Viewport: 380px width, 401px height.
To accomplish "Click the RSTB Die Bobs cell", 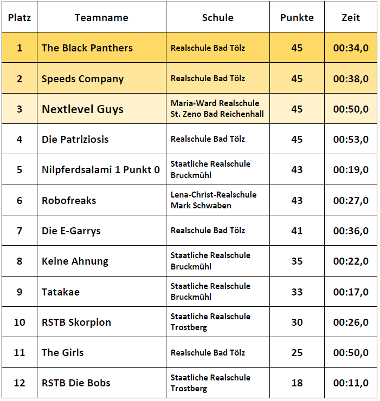I will click(76, 383).
